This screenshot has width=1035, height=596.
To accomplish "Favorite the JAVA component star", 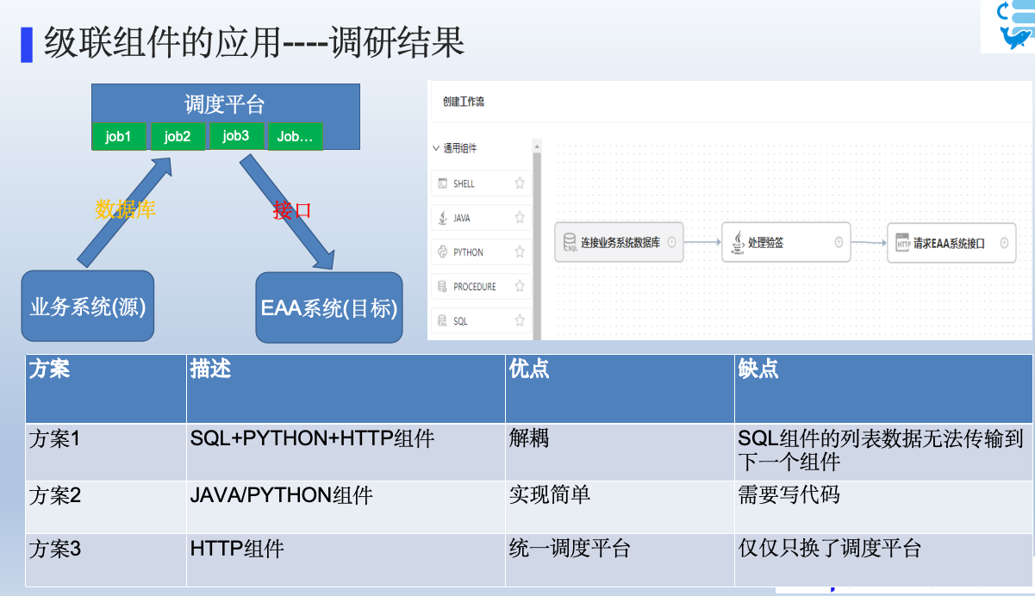I will (520, 217).
